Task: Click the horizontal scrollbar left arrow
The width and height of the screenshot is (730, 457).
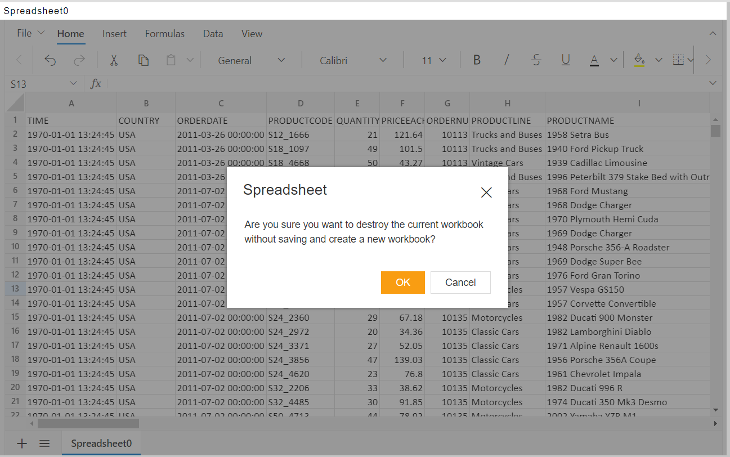Action: (32, 423)
